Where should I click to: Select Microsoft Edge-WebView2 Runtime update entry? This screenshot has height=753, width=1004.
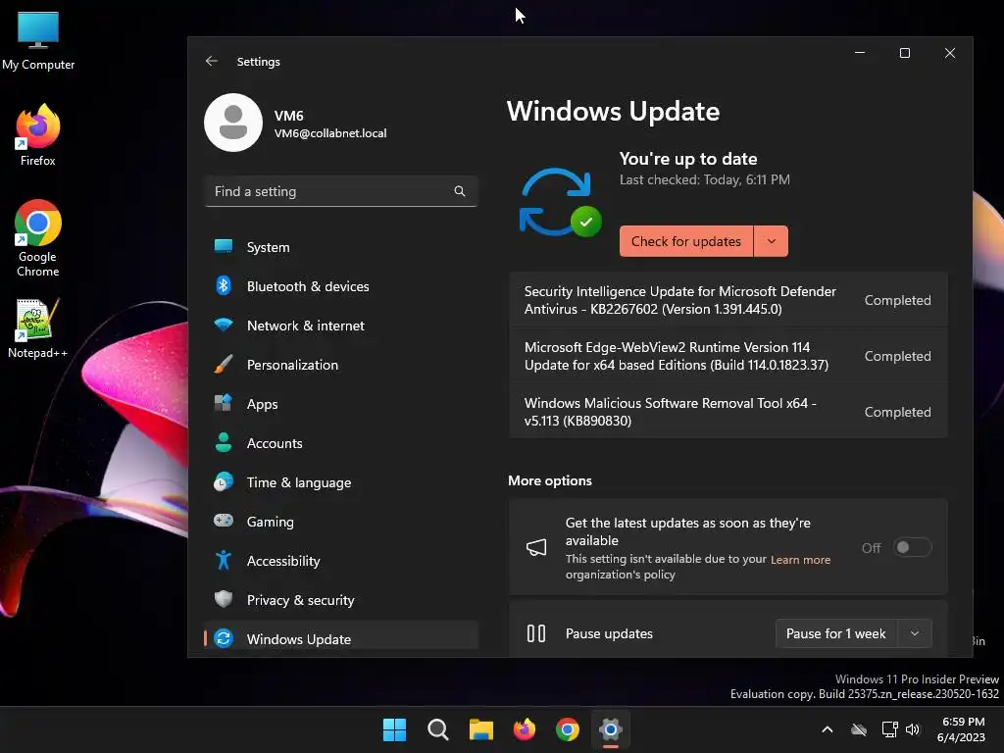coord(728,355)
